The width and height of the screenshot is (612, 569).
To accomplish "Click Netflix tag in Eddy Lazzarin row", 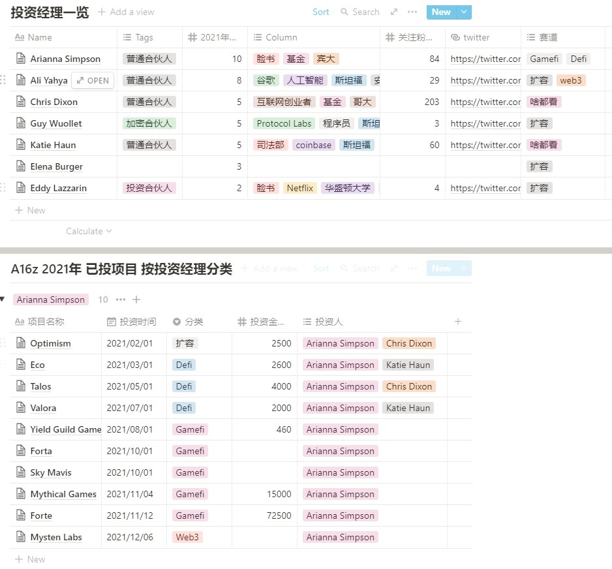I will point(299,188).
